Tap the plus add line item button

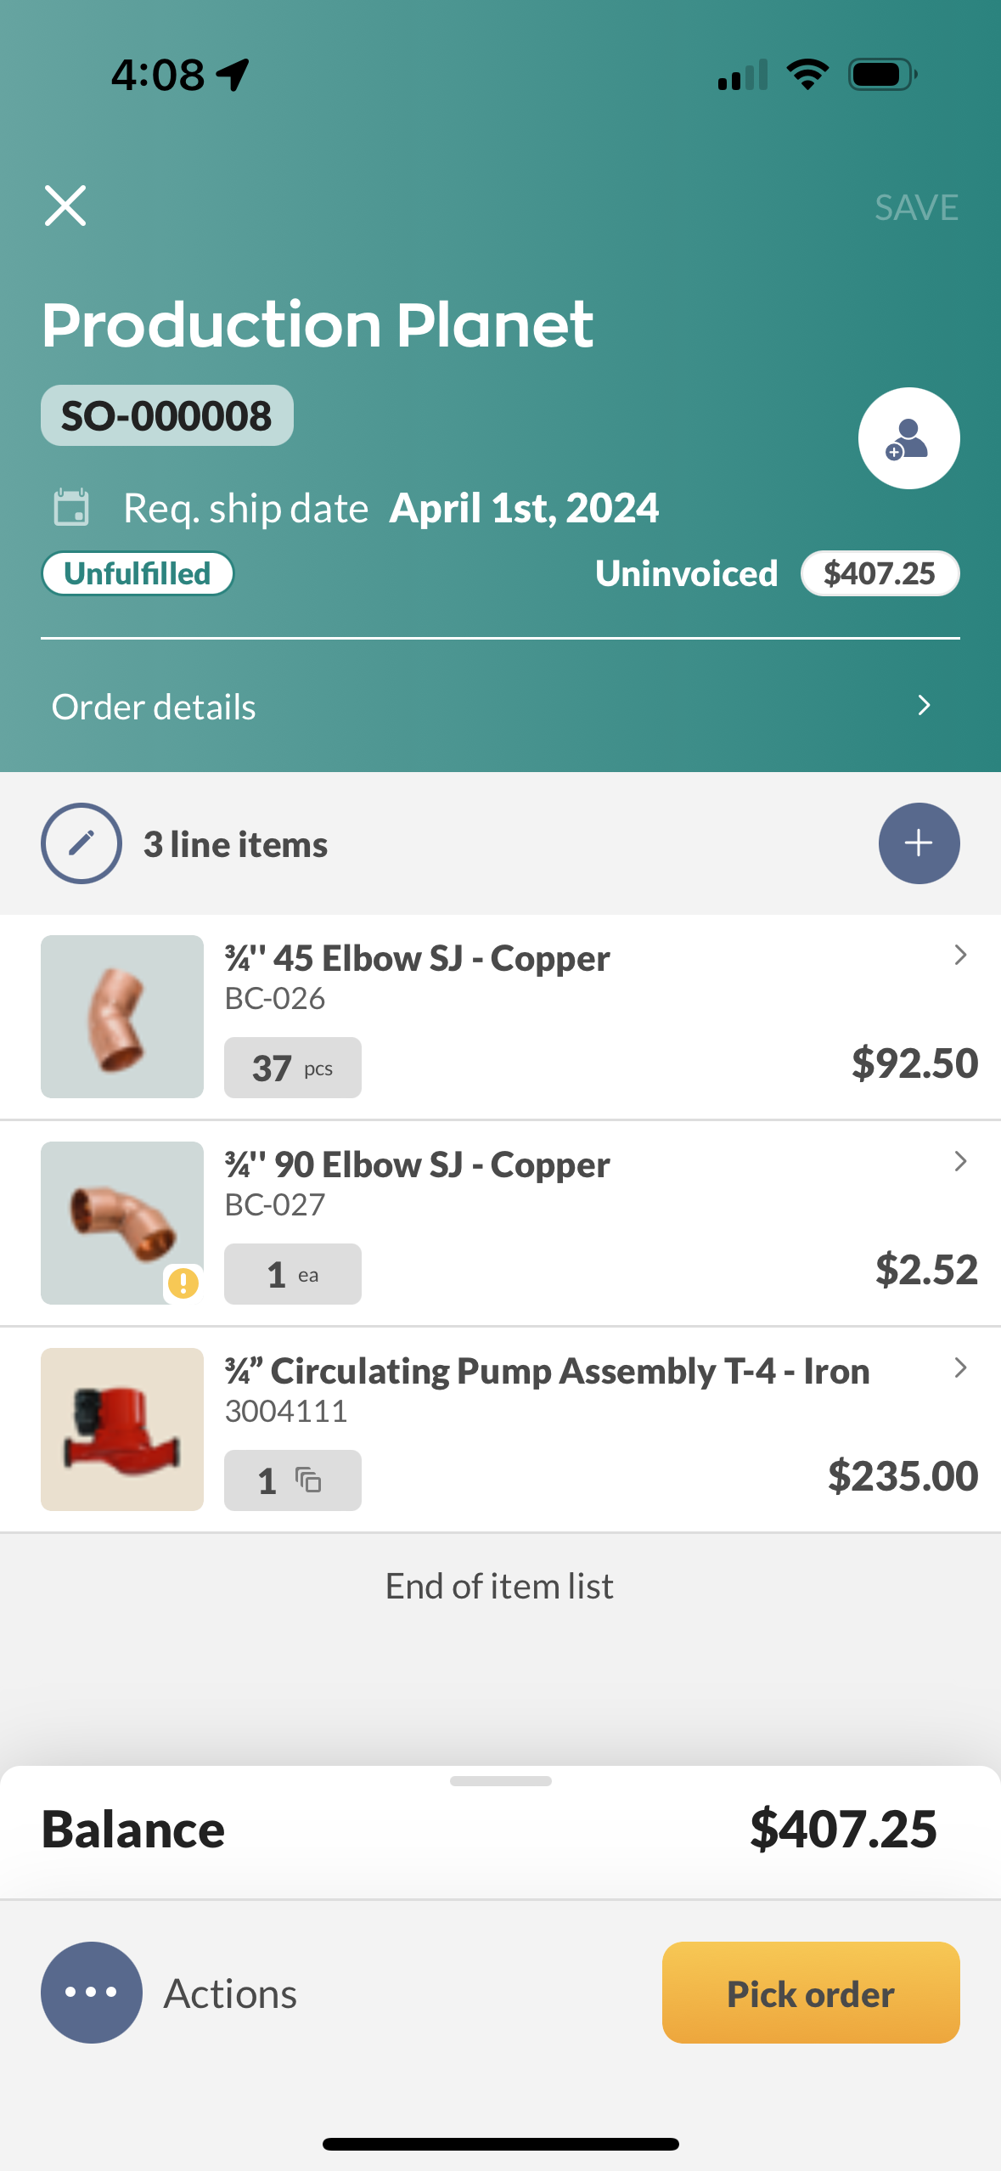tap(919, 843)
